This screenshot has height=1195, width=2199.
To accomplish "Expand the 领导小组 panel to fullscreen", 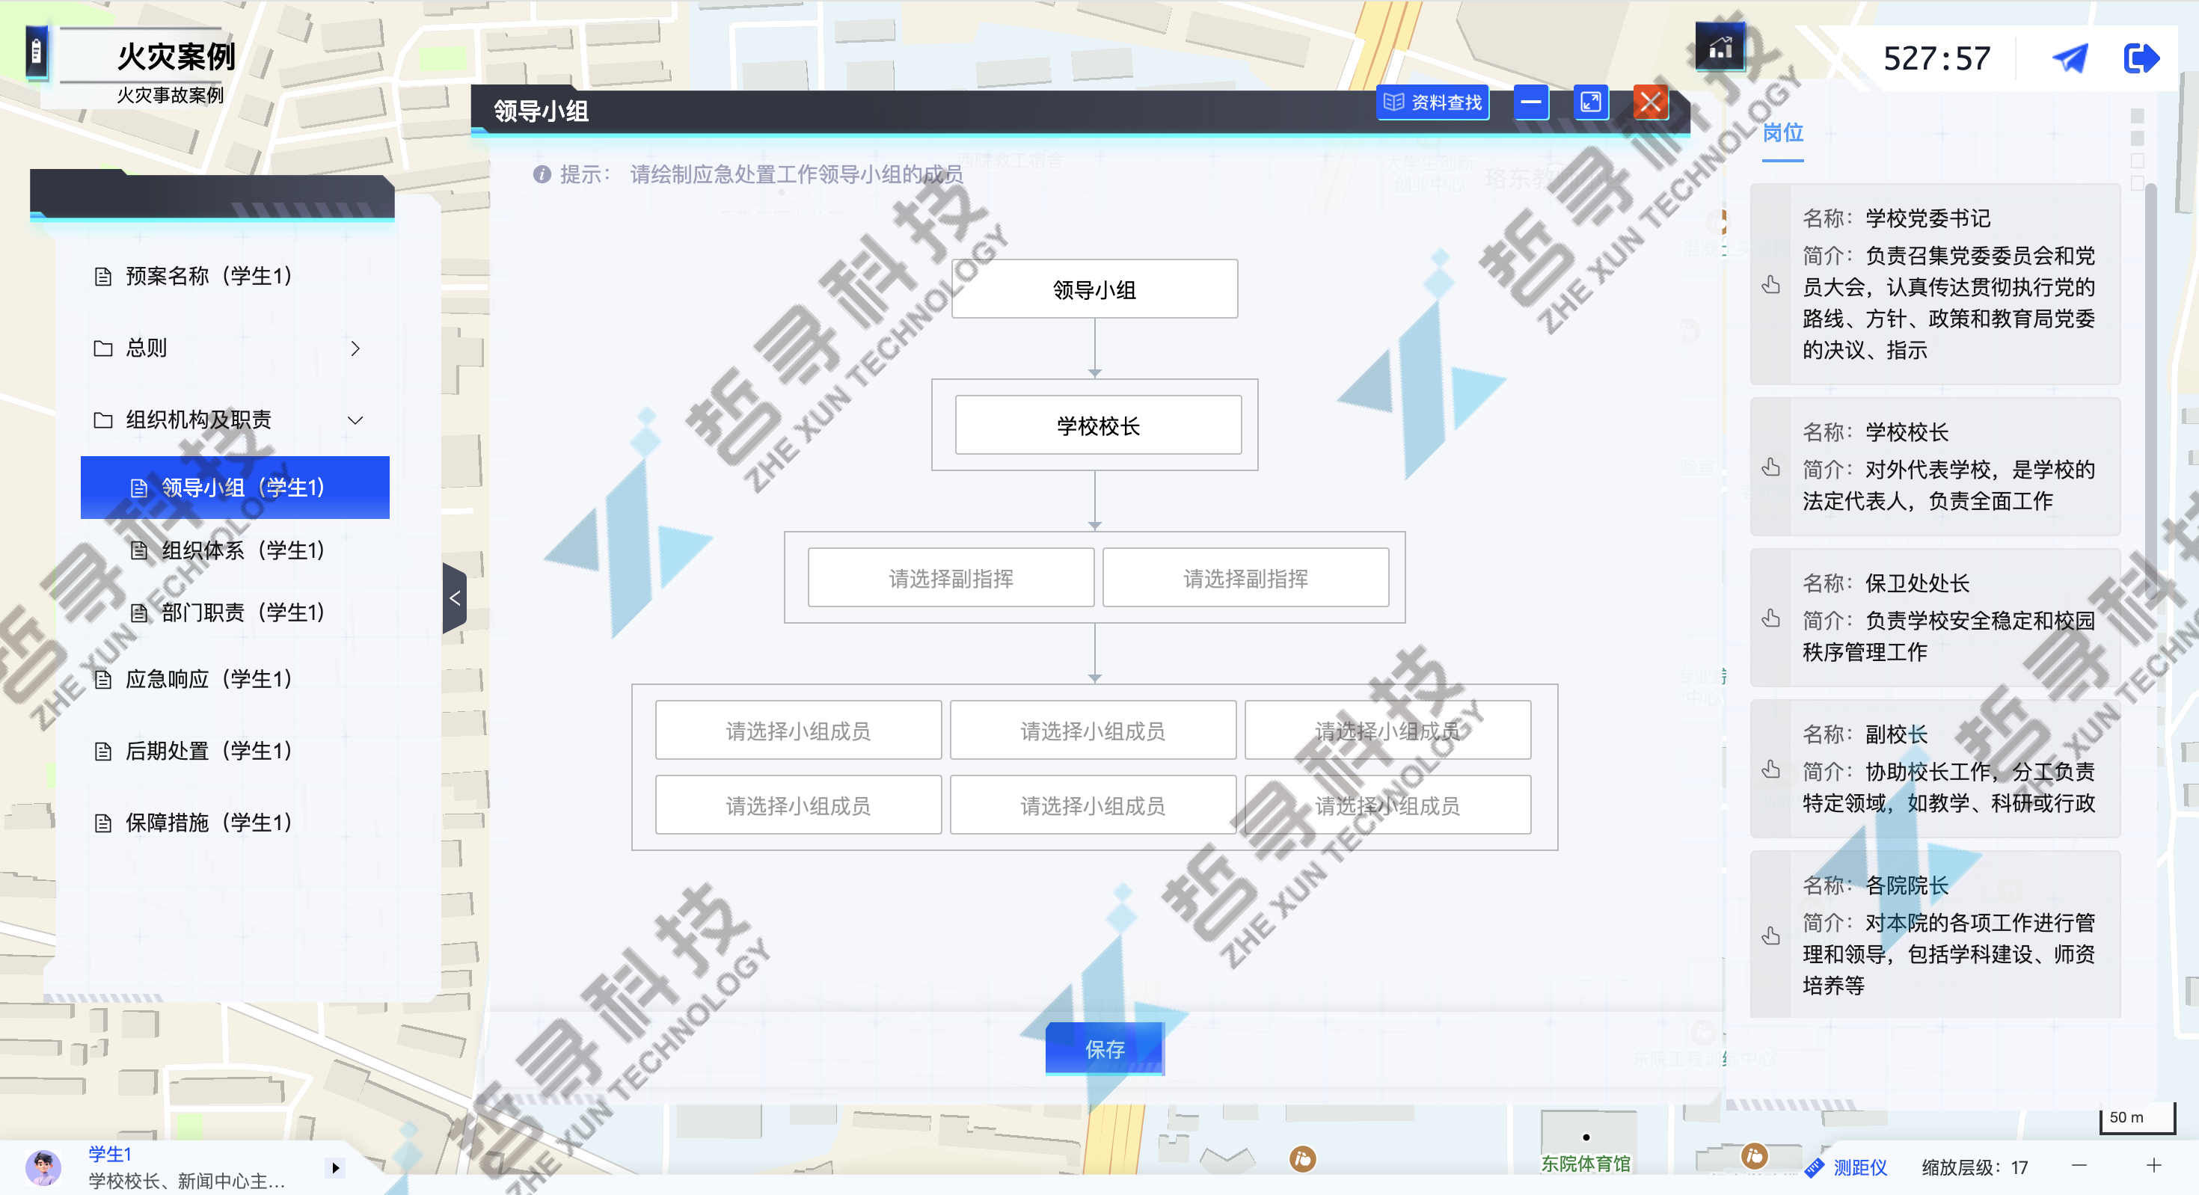I will tap(1591, 102).
